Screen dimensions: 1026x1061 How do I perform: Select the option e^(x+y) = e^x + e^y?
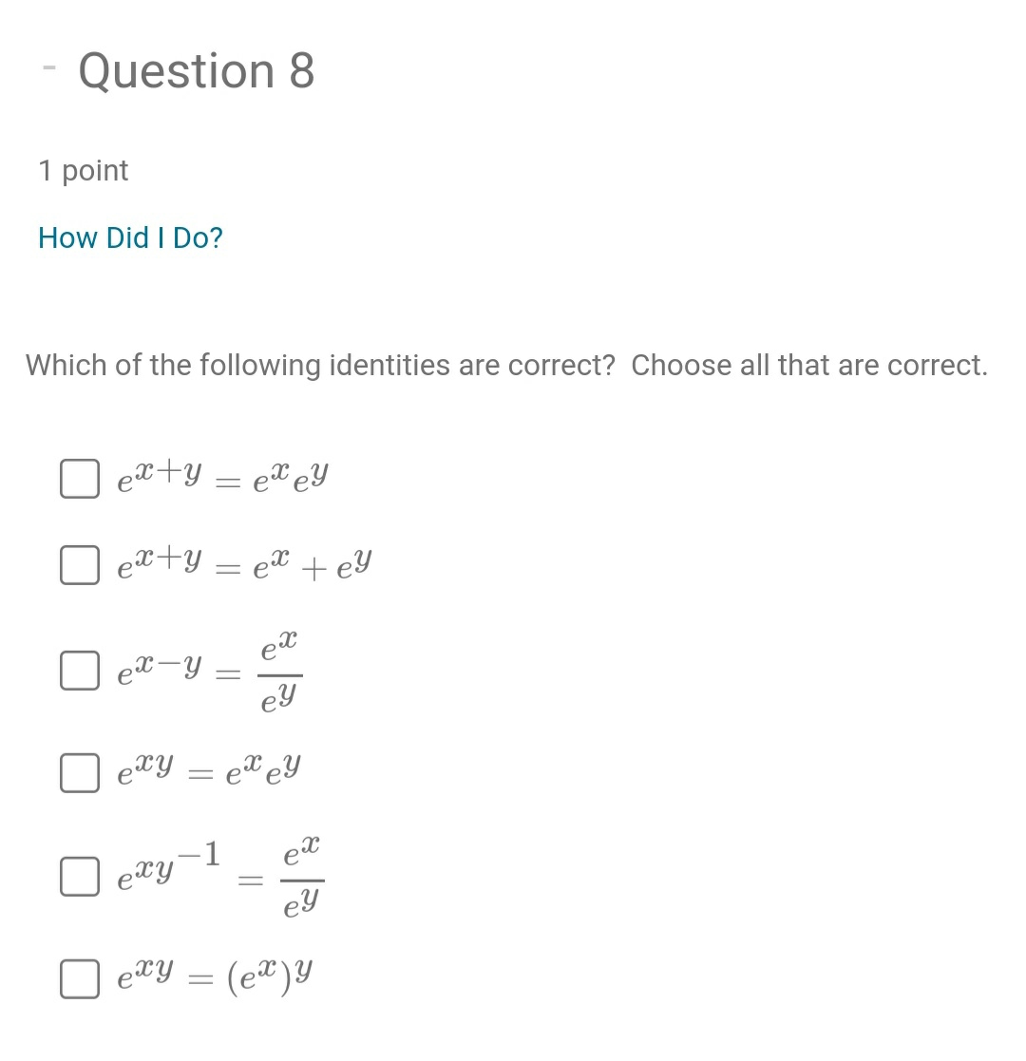pyautogui.click(x=80, y=565)
